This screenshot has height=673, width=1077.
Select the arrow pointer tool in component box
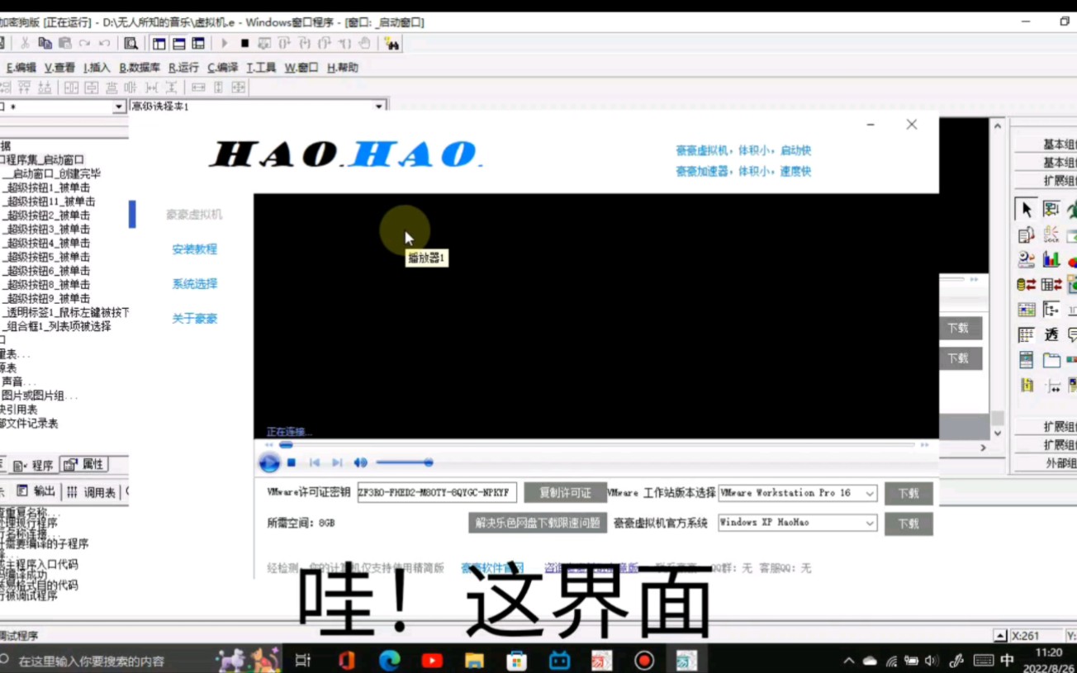[x=1027, y=210]
